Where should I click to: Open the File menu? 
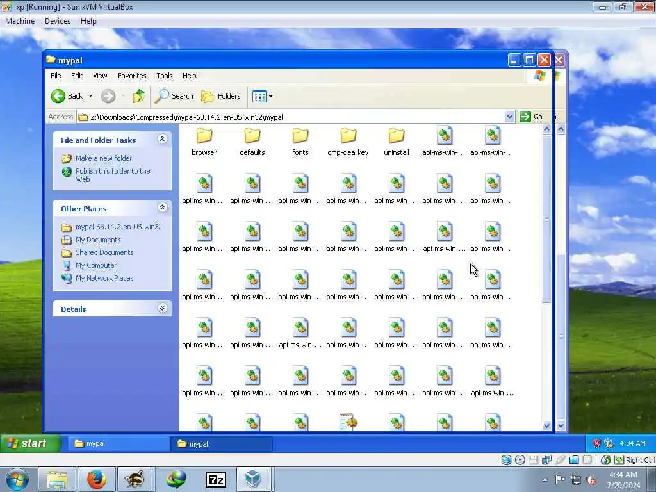click(56, 76)
